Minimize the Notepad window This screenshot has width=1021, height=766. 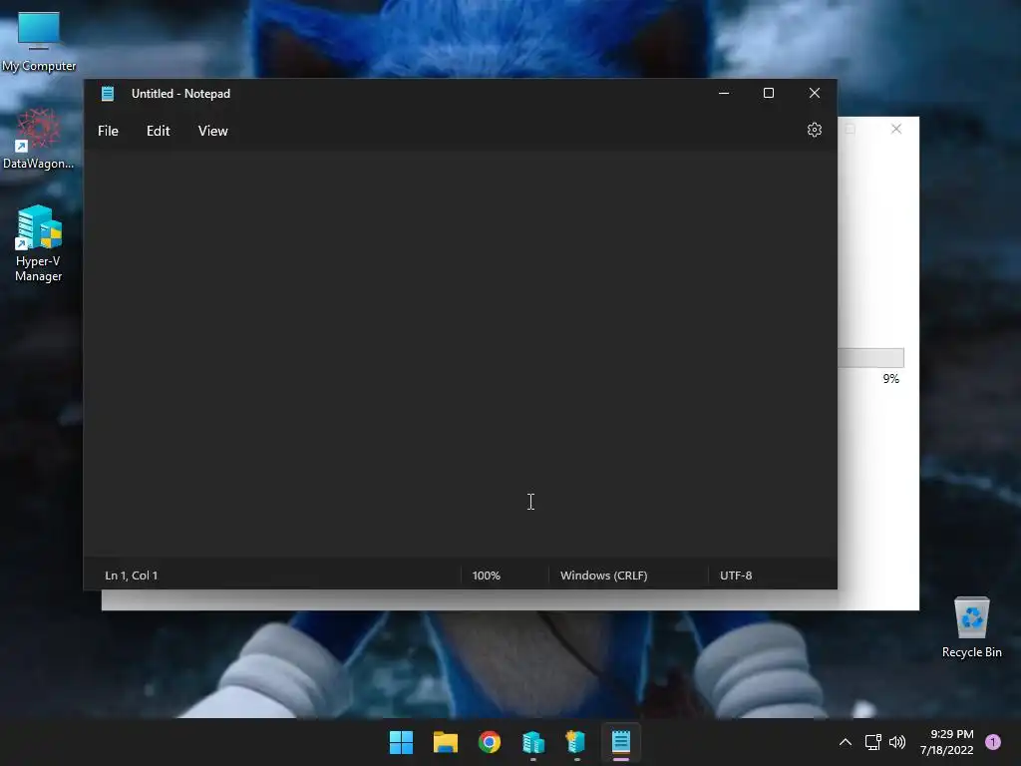click(724, 93)
